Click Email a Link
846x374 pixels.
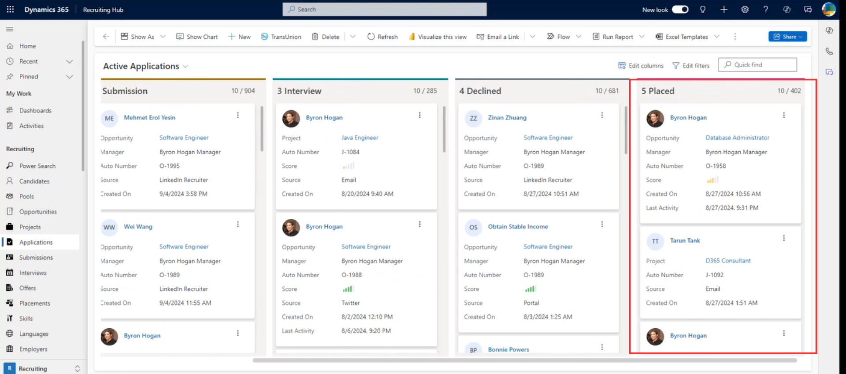coord(498,36)
